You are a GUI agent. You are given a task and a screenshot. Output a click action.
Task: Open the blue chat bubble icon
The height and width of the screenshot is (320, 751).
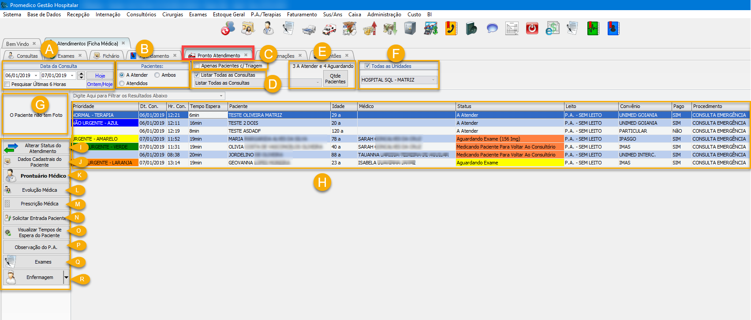tap(492, 29)
